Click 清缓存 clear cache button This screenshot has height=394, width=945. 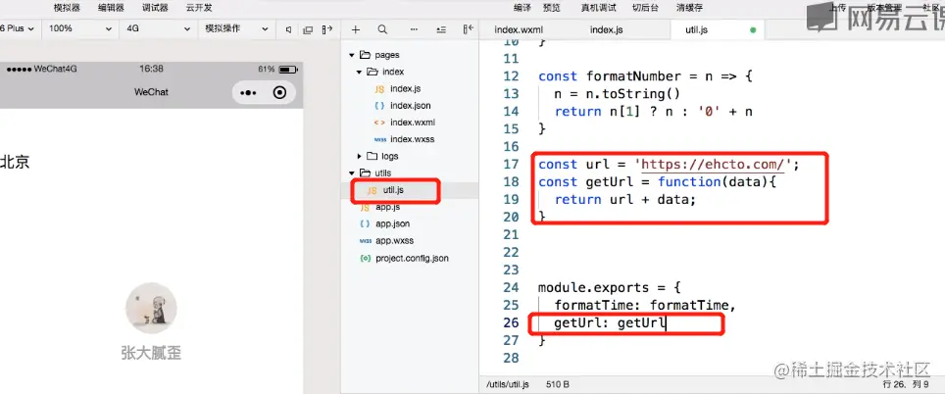pyautogui.click(x=690, y=8)
